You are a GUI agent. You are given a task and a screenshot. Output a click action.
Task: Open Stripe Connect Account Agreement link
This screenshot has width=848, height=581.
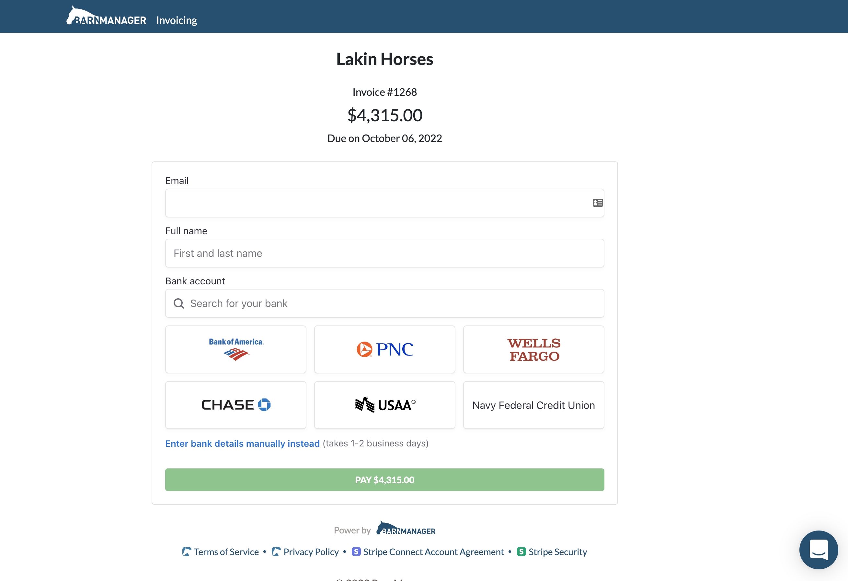click(x=428, y=552)
